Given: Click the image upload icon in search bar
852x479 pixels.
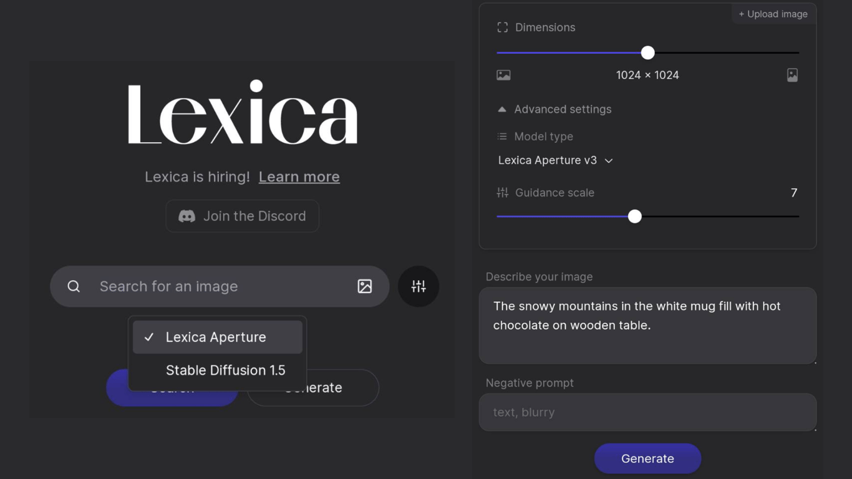Looking at the screenshot, I should tap(365, 286).
